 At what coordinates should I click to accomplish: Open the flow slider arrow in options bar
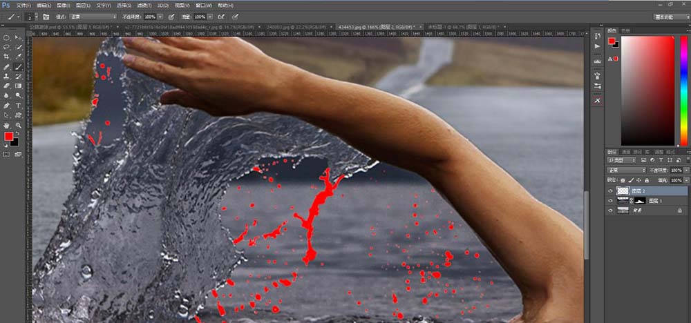(x=210, y=17)
